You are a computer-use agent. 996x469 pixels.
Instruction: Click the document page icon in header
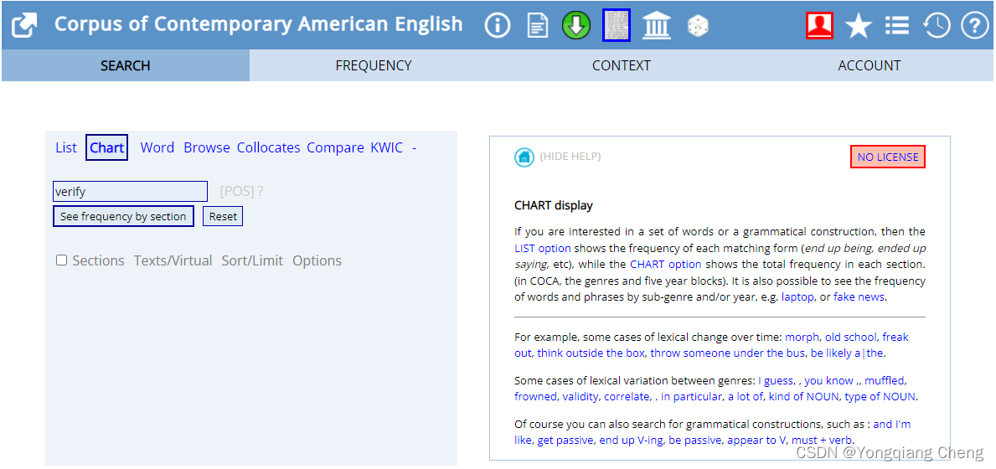(538, 26)
